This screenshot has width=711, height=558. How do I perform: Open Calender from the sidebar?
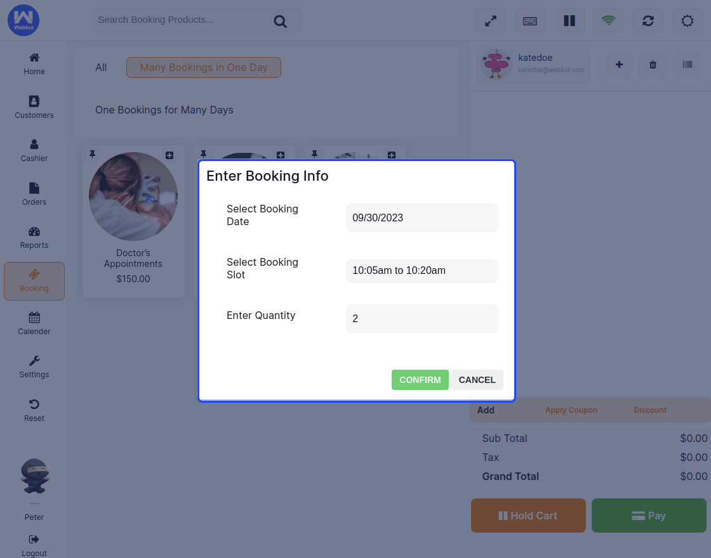[x=34, y=323]
